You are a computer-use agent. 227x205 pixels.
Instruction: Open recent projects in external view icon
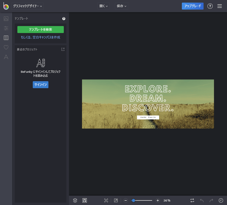63,49
